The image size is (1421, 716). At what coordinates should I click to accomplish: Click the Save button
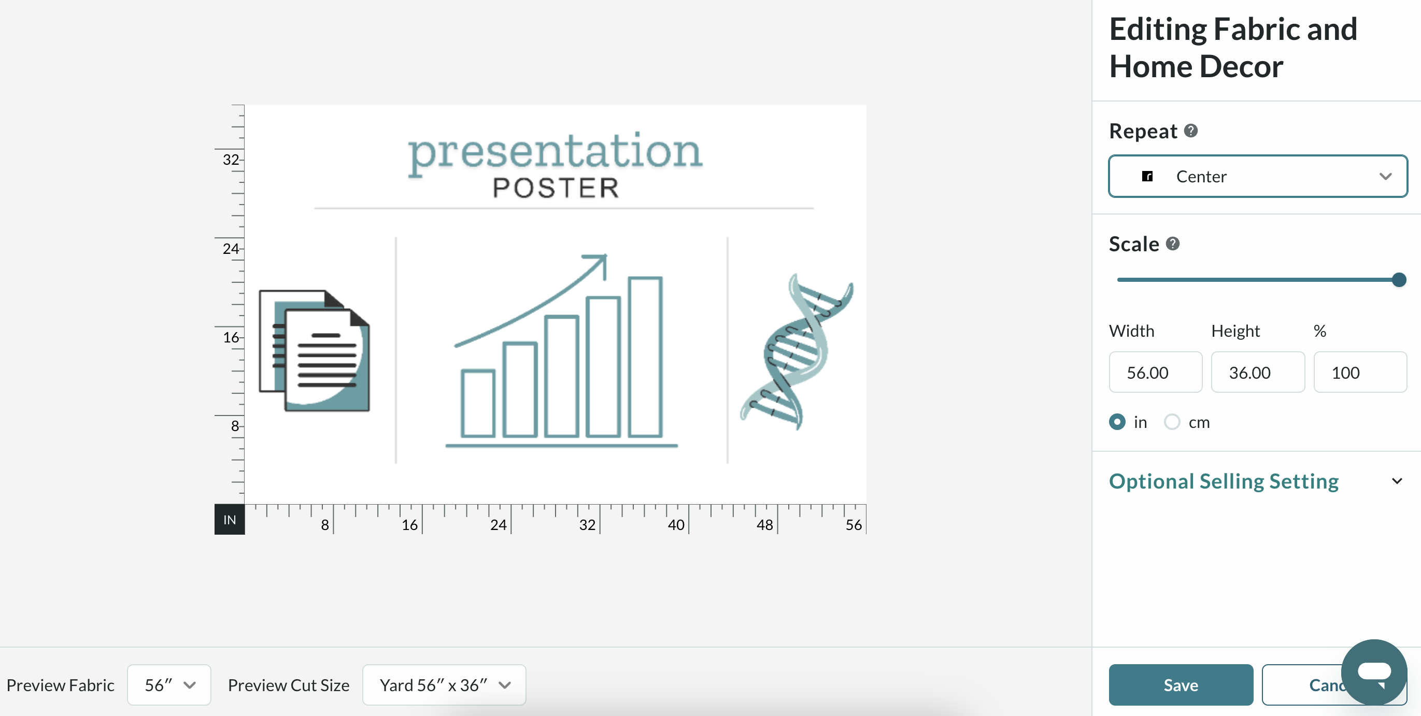tap(1180, 684)
